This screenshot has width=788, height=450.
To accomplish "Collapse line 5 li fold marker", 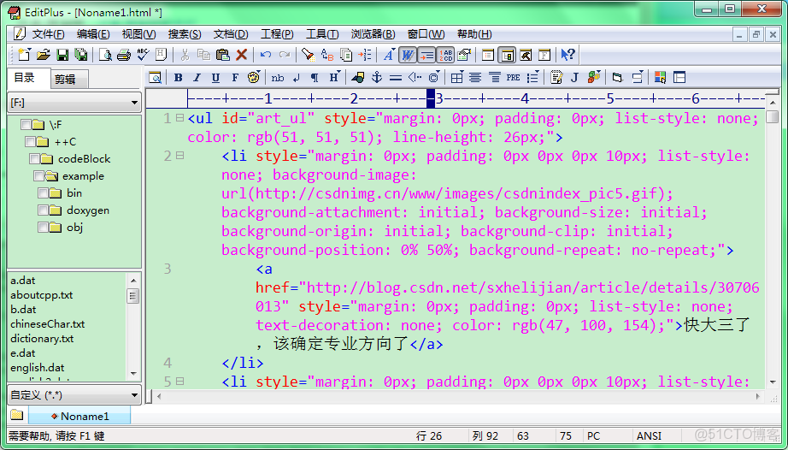I will (179, 382).
